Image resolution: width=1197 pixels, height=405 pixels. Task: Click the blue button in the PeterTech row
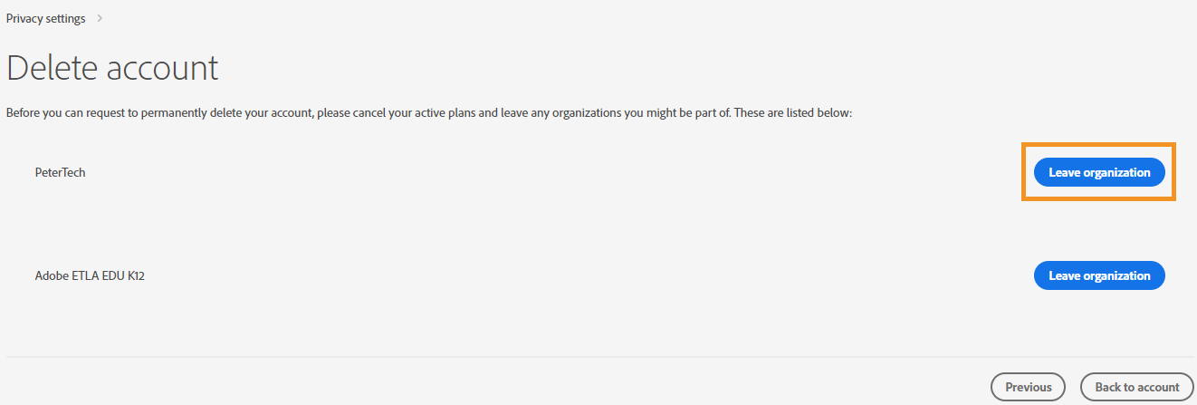(1099, 172)
